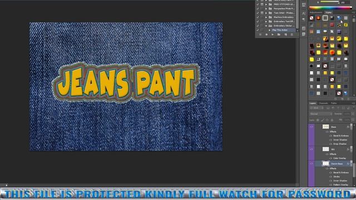Select the Base layer name
356x200 pixels.
tap(333, 127)
